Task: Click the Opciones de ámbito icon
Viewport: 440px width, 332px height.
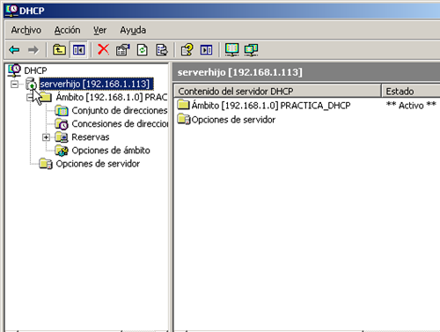Action: point(62,151)
